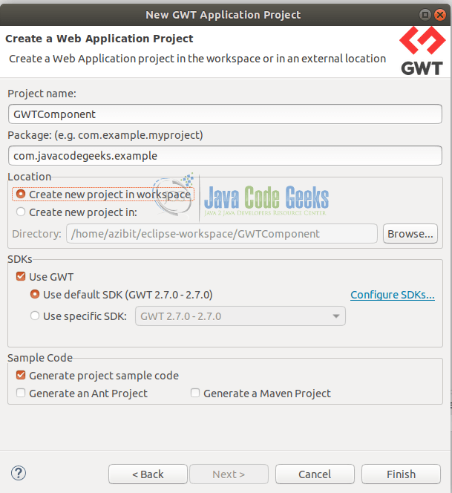Click the 'Location' group title
The width and height of the screenshot is (452, 493).
click(x=29, y=177)
